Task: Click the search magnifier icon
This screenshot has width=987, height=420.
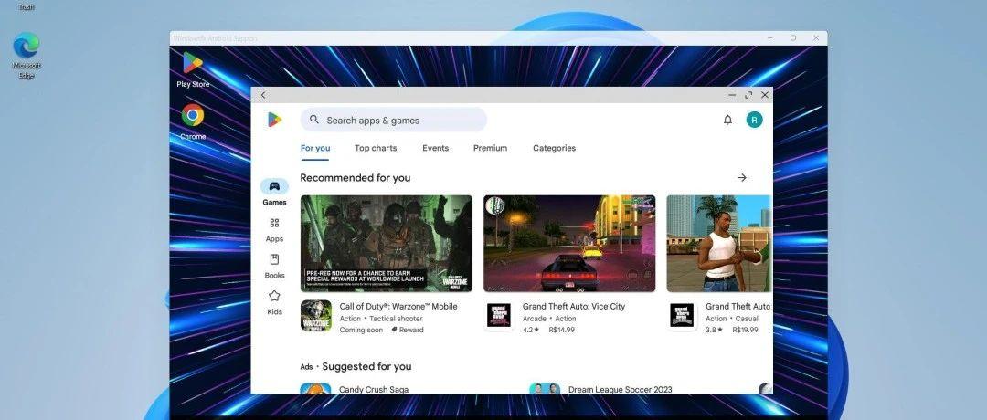Action: pos(314,120)
